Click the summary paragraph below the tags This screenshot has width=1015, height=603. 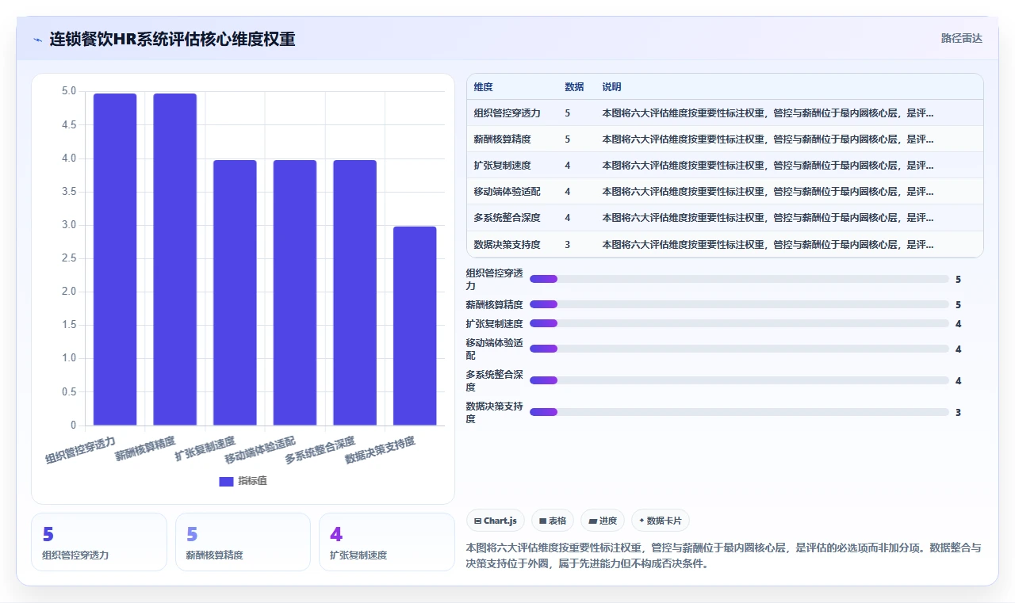(724, 556)
